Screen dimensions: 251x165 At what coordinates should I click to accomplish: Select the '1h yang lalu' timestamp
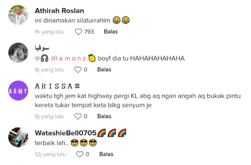(49, 32)
